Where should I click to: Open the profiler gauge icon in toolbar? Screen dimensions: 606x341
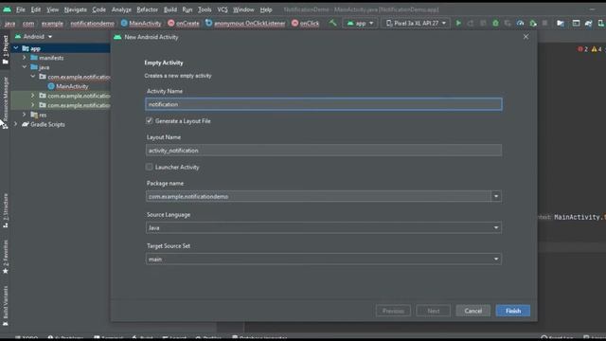tap(520, 23)
